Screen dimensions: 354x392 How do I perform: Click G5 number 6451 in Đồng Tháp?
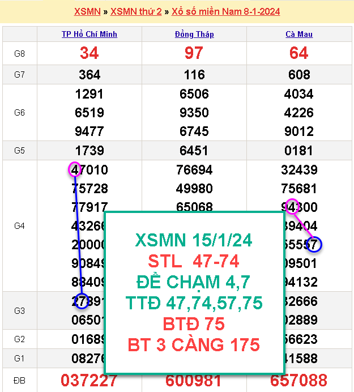pos(194,151)
